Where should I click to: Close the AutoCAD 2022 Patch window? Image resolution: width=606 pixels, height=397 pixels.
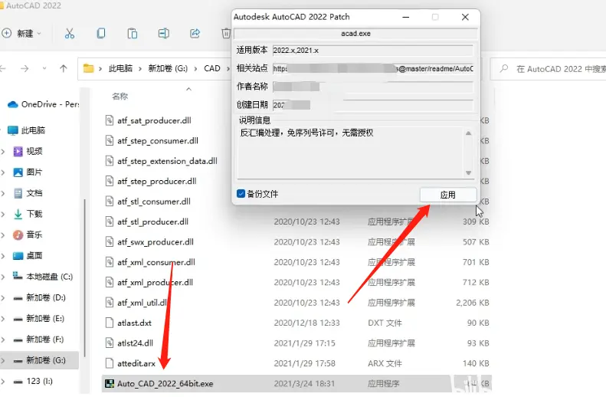pyautogui.click(x=465, y=17)
